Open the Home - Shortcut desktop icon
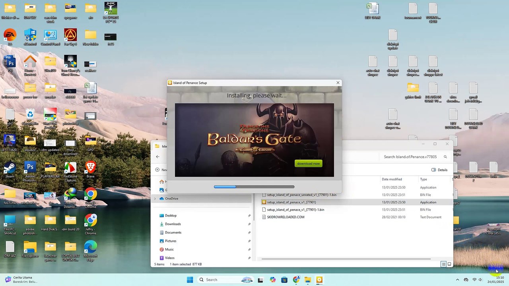 coord(30,66)
